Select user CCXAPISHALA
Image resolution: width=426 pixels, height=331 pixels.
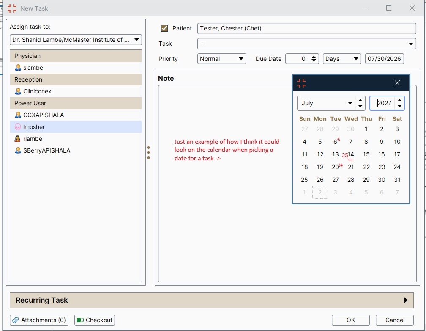click(76, 115)
